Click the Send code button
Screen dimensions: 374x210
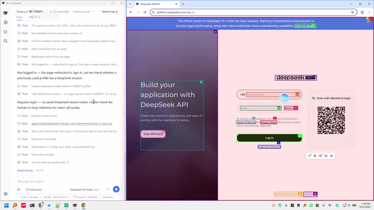[x=291, y=108]
